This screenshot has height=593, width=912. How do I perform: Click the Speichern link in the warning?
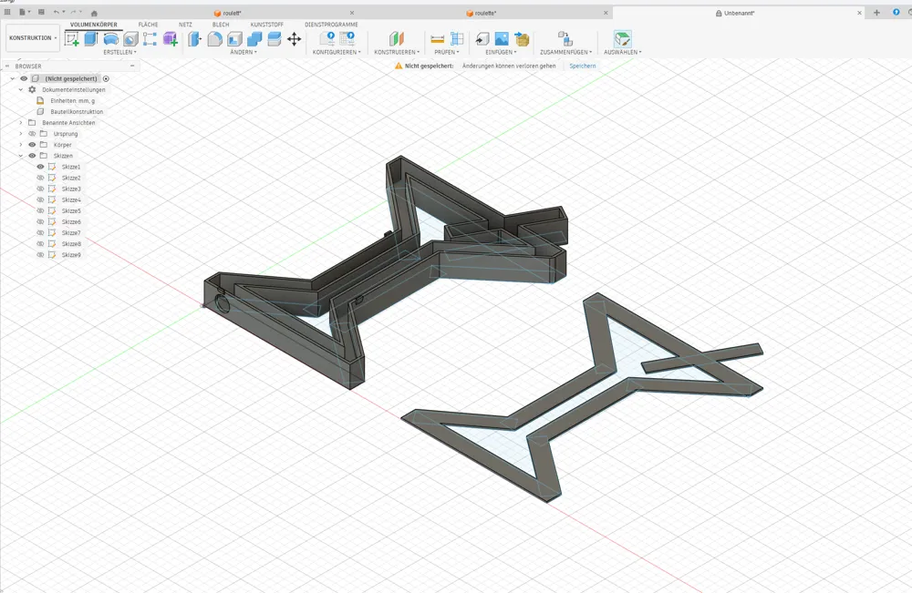tap(582, 66)
